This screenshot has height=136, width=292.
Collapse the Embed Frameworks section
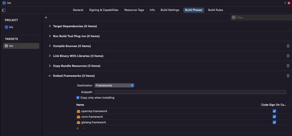tap(50, 76)
